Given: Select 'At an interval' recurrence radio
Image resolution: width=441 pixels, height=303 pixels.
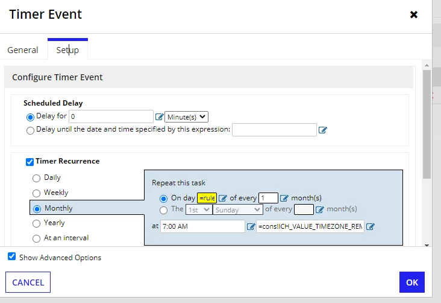Looking at the screenshot, I should (36, 238).
